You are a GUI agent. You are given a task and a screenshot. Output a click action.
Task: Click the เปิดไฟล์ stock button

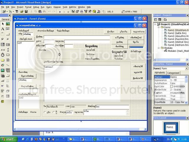coord(26,39)
